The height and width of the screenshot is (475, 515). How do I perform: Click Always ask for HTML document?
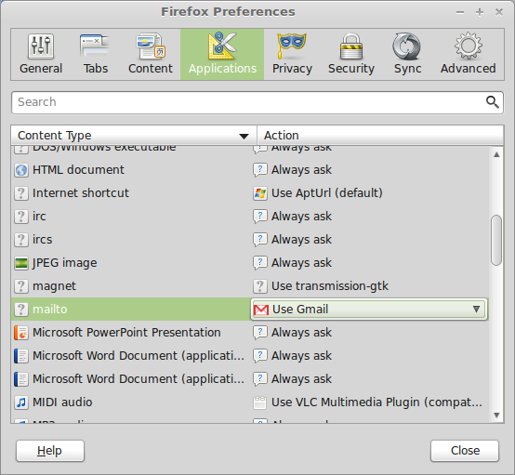tap(301, 170)
